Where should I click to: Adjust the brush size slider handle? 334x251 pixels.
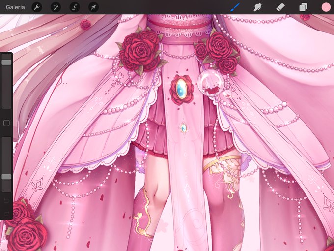coord(6,63)
